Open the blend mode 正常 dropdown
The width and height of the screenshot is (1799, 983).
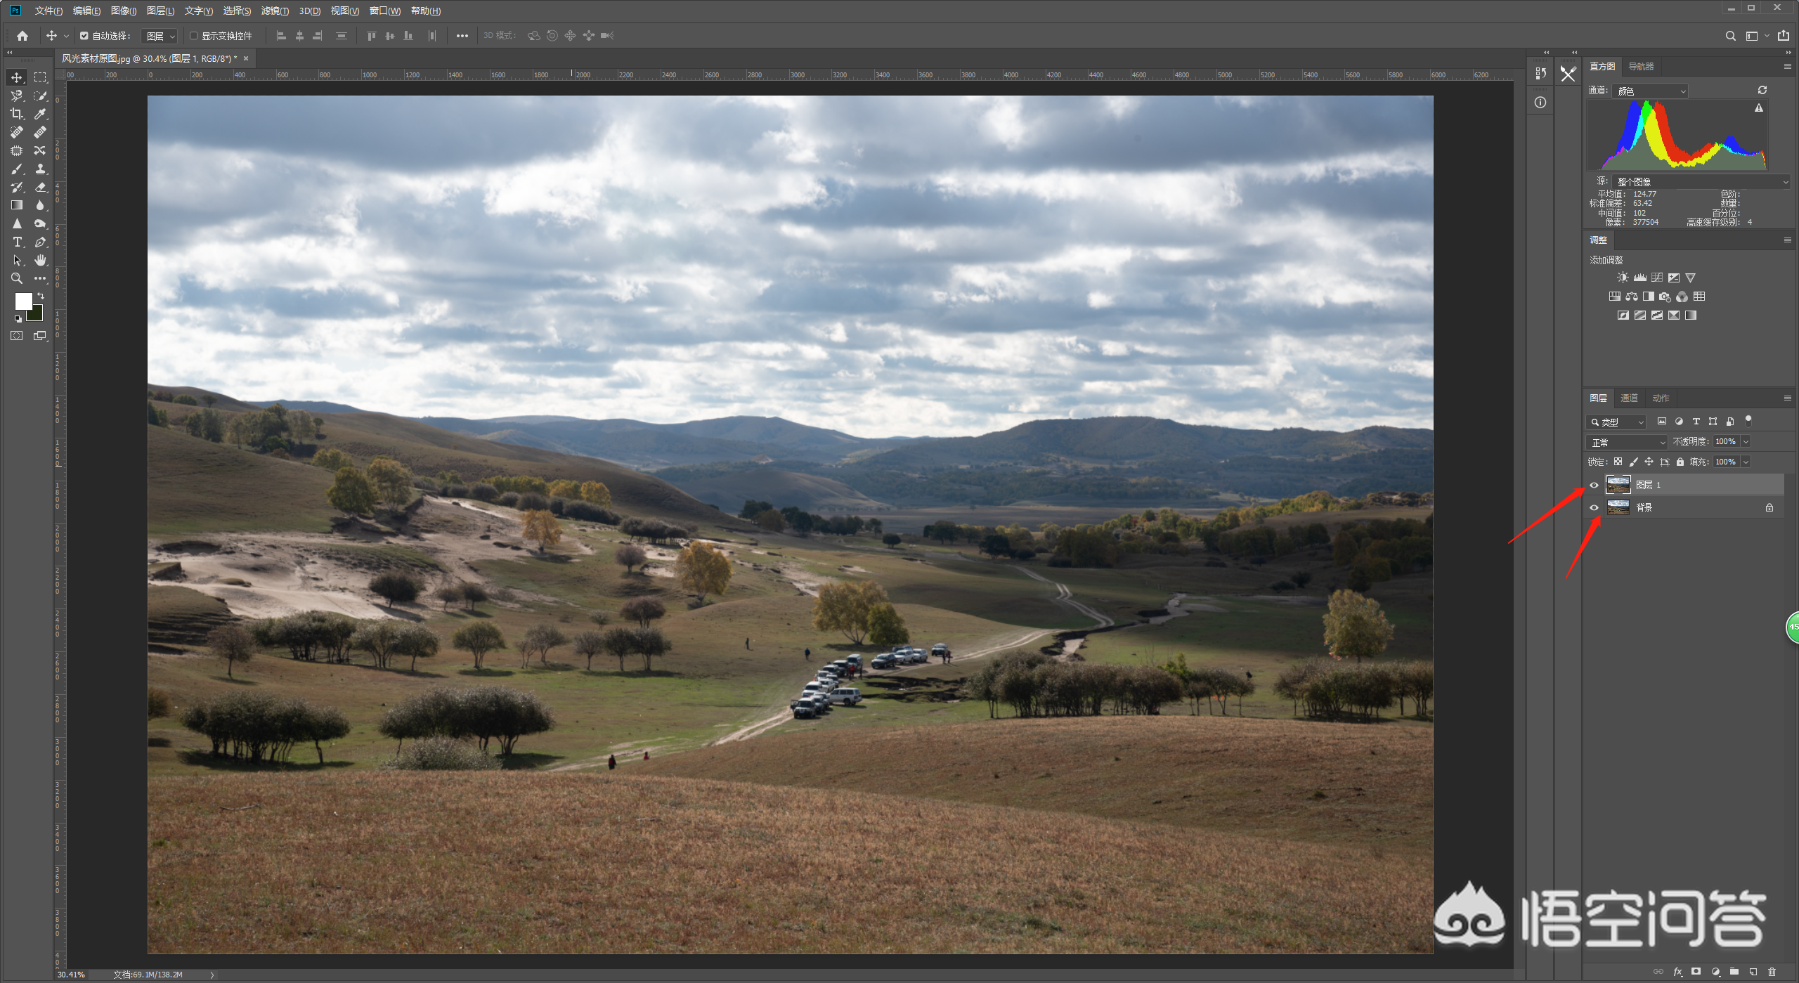click(x=1626, y=442)
